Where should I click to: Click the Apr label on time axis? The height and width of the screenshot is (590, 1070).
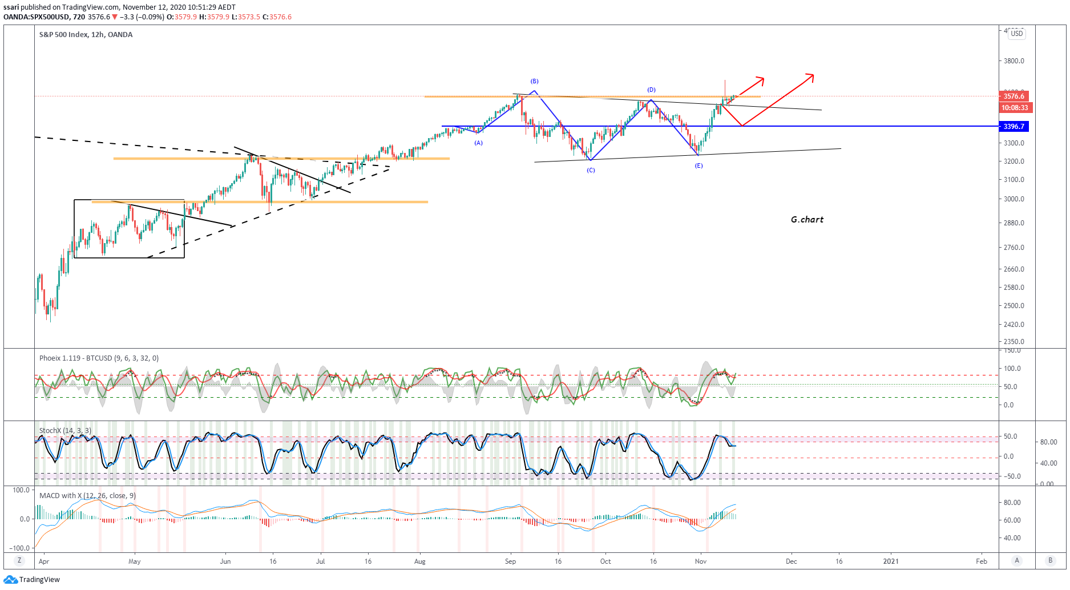[44, 561]
